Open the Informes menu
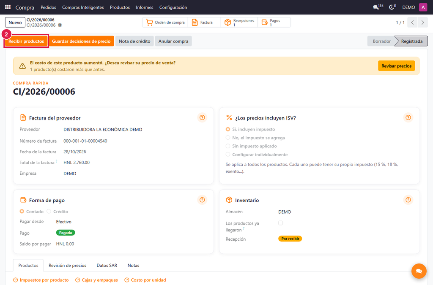 click(145, 8)
